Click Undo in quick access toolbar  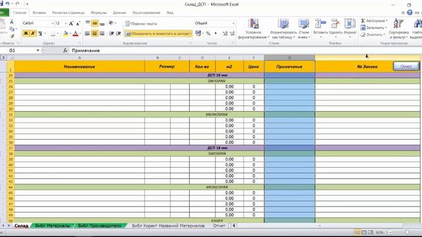7,4
